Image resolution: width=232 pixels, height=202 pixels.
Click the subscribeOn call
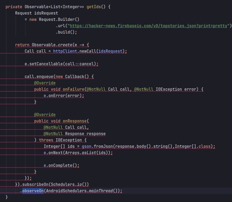[x=35, y=185]
